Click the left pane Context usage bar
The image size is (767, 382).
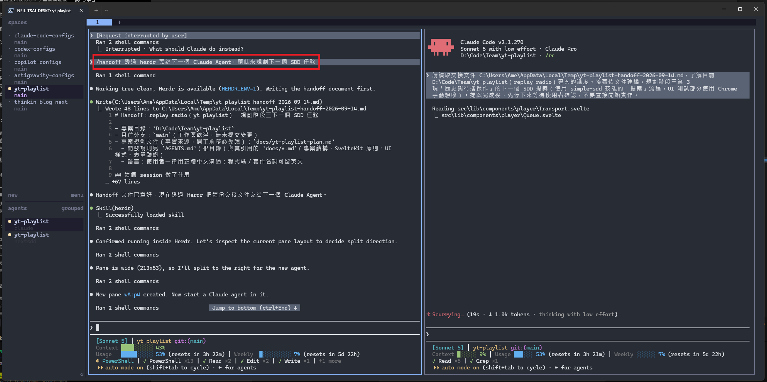pyautogui.click(x=137, y=348)
